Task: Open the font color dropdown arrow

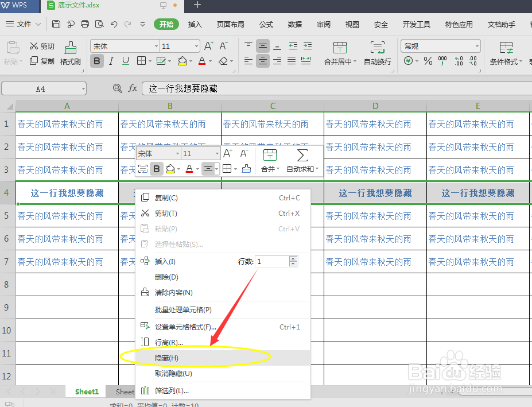Action: point(209,60)
